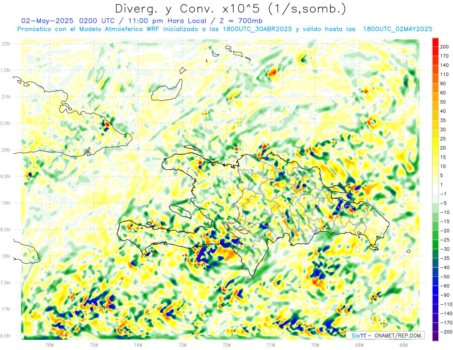Click the positive '20' color scale value
The width and height of the screenshot is (453, 350).
click(443, 148)
